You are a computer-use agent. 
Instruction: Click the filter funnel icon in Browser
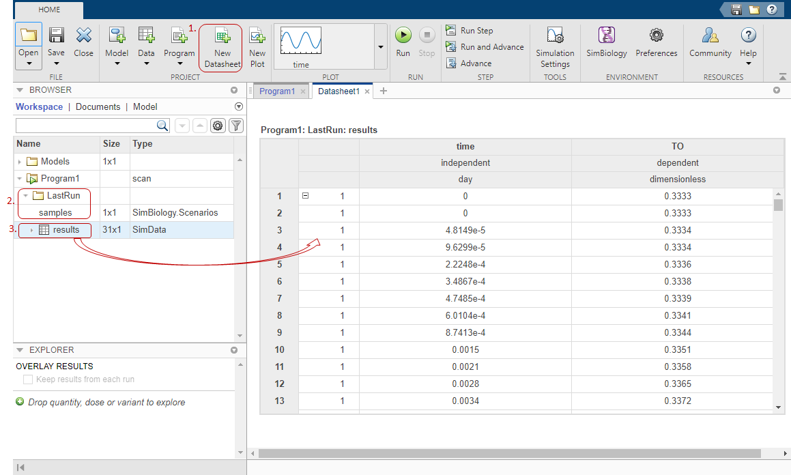[x=235, y=126]
